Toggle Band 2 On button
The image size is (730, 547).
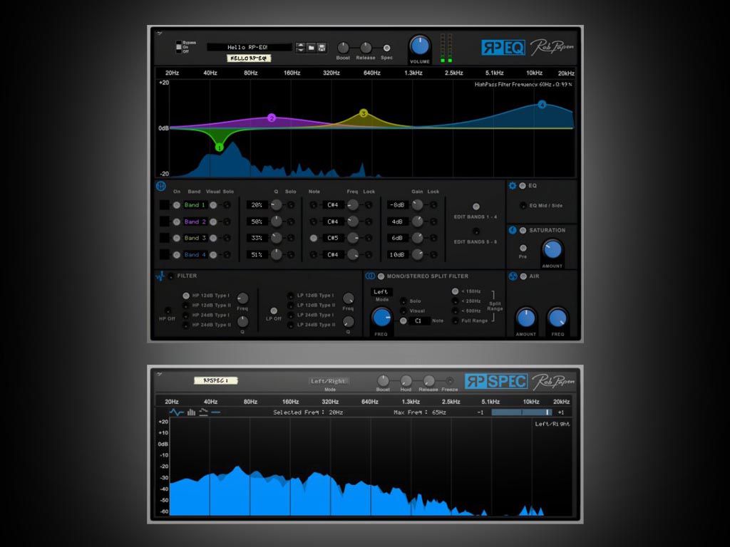[177, 222]
